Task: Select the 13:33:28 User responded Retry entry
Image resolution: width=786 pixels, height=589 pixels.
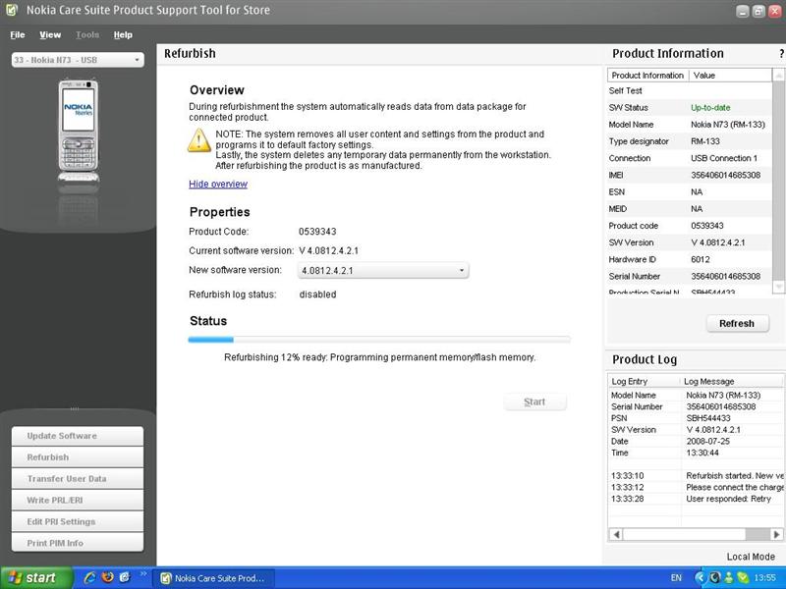Action: tap(696, 499)
